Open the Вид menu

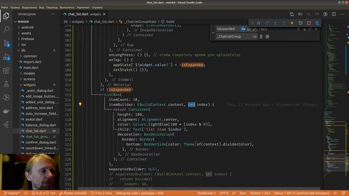pyautogui.click(x=41, y=7)
